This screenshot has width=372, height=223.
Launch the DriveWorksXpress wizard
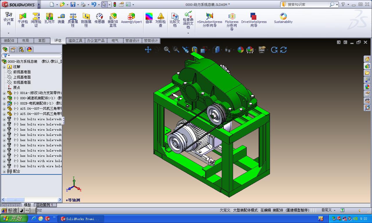(254, 20)
